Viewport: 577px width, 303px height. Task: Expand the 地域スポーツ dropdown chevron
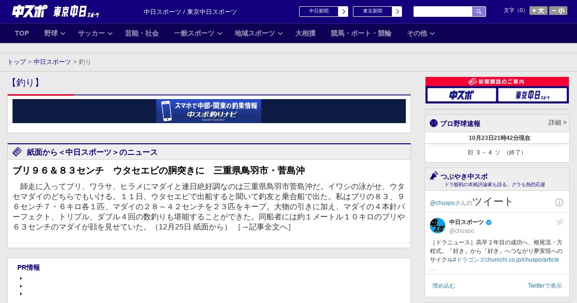click(280, 34)
